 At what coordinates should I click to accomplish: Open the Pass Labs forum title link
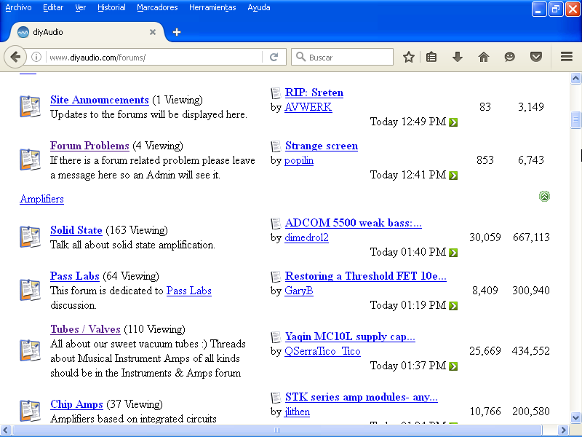(75, 276)
